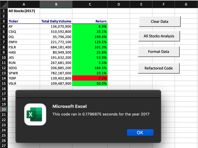Select the TERP ticker cell

point(24,78)
